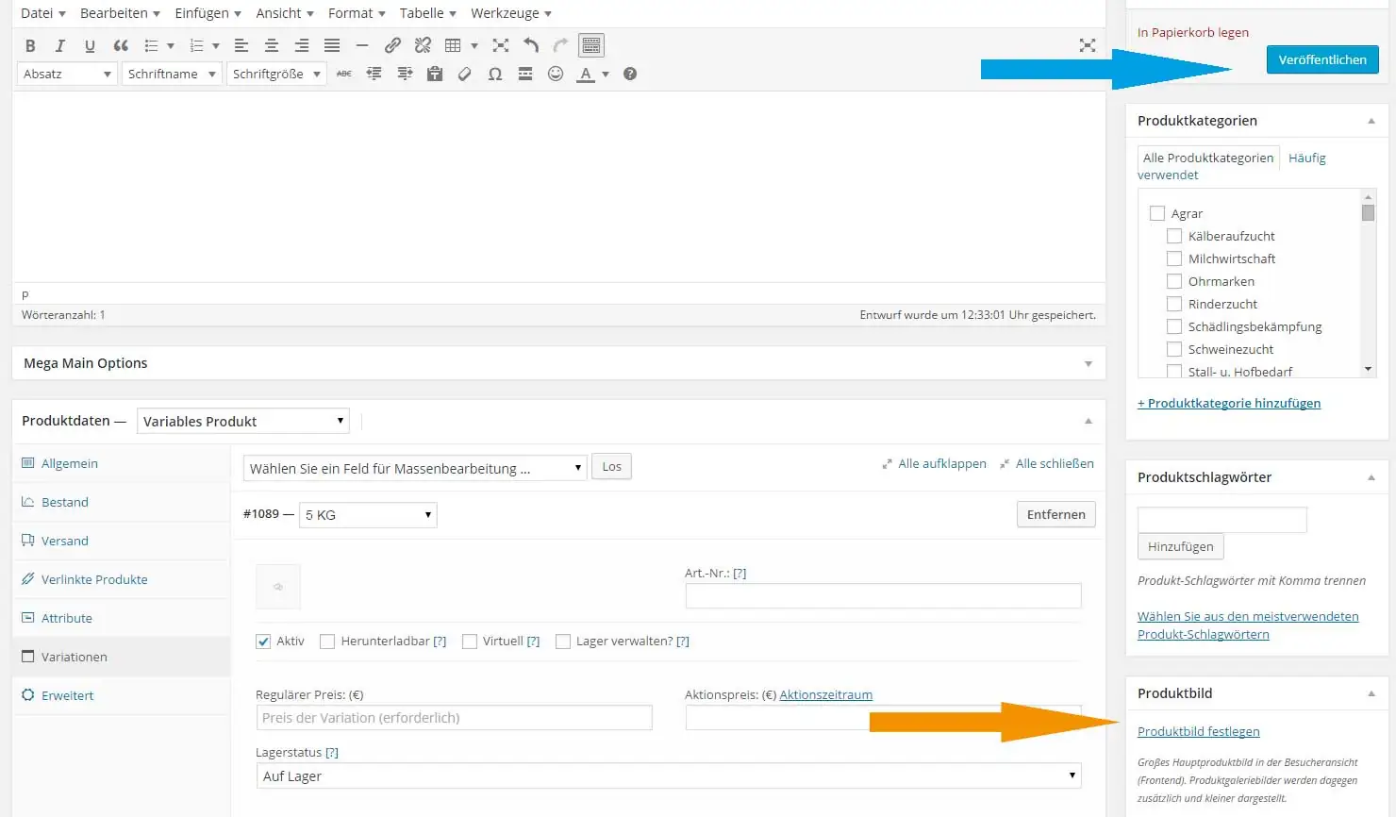The image size is (1396, 817).
Task: Remove a link with the unlink icon
Action: [423, 44]
